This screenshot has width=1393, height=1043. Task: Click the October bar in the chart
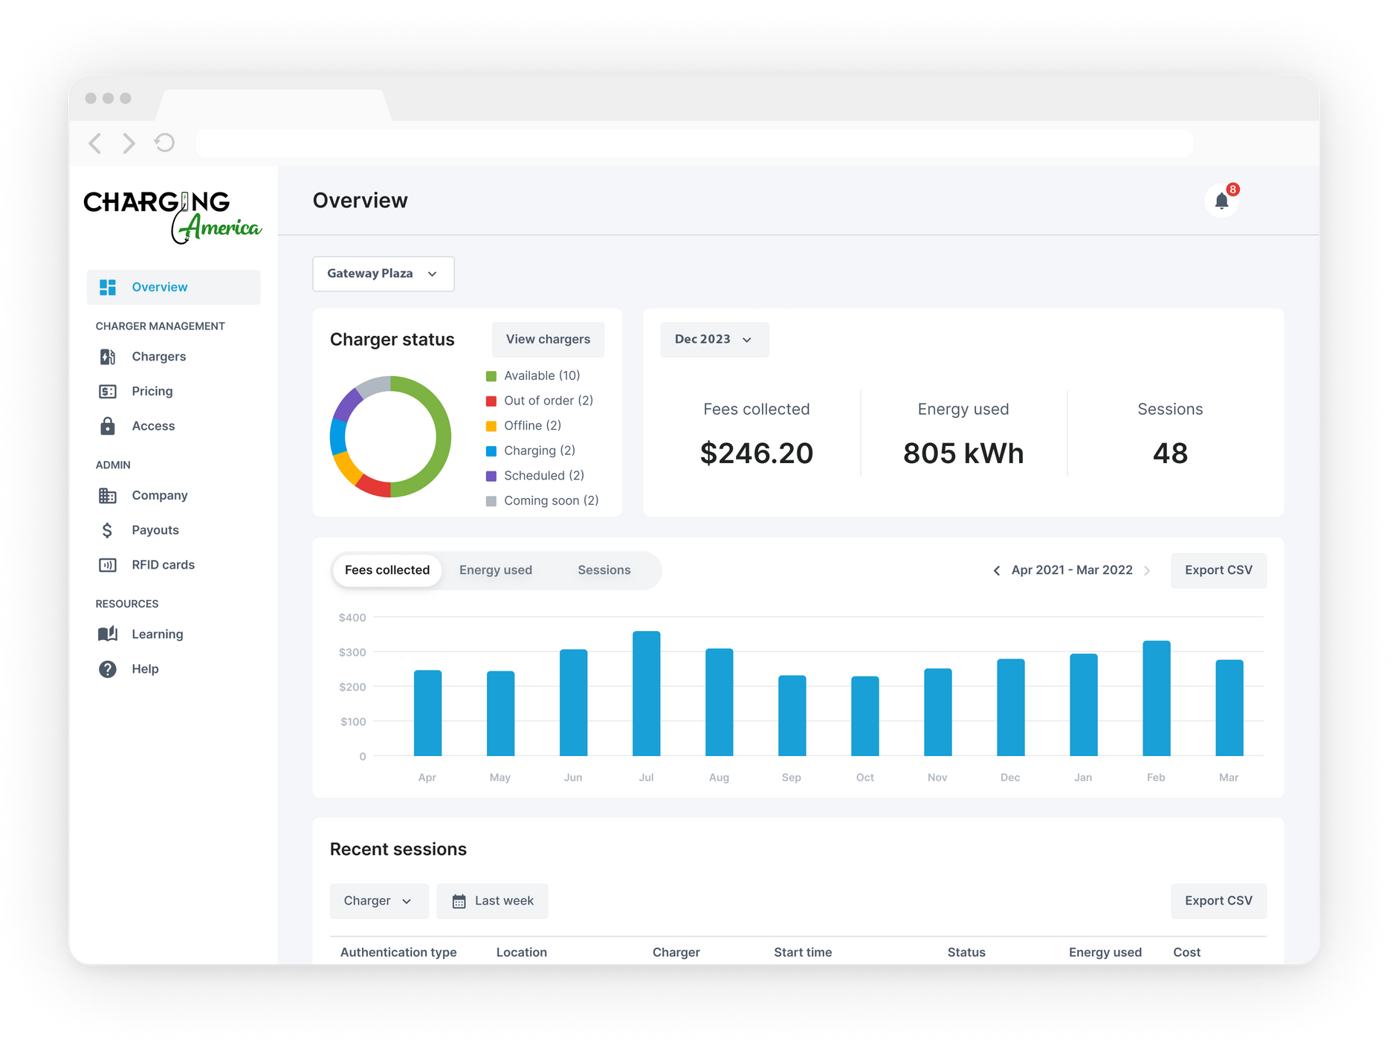point(865,716)
